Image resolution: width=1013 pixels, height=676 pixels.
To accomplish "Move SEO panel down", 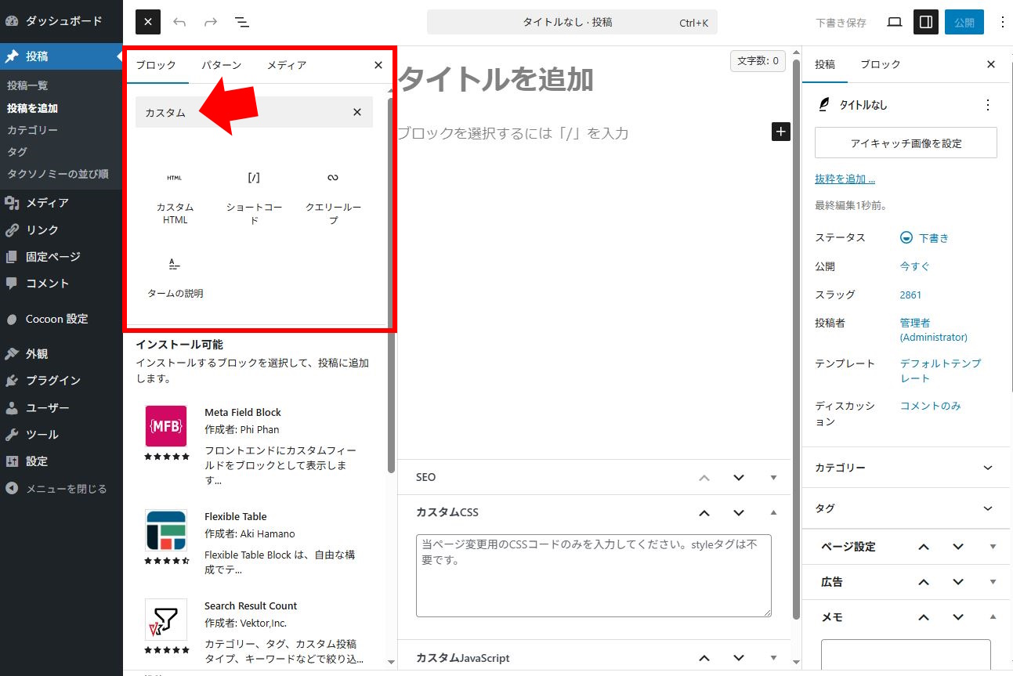I will click(x=739, y=477).
